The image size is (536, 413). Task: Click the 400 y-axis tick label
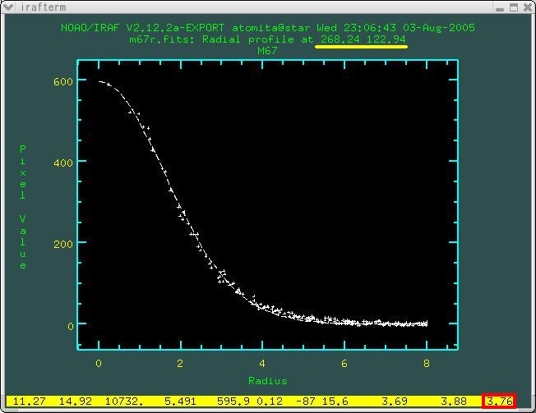(63, 163)
